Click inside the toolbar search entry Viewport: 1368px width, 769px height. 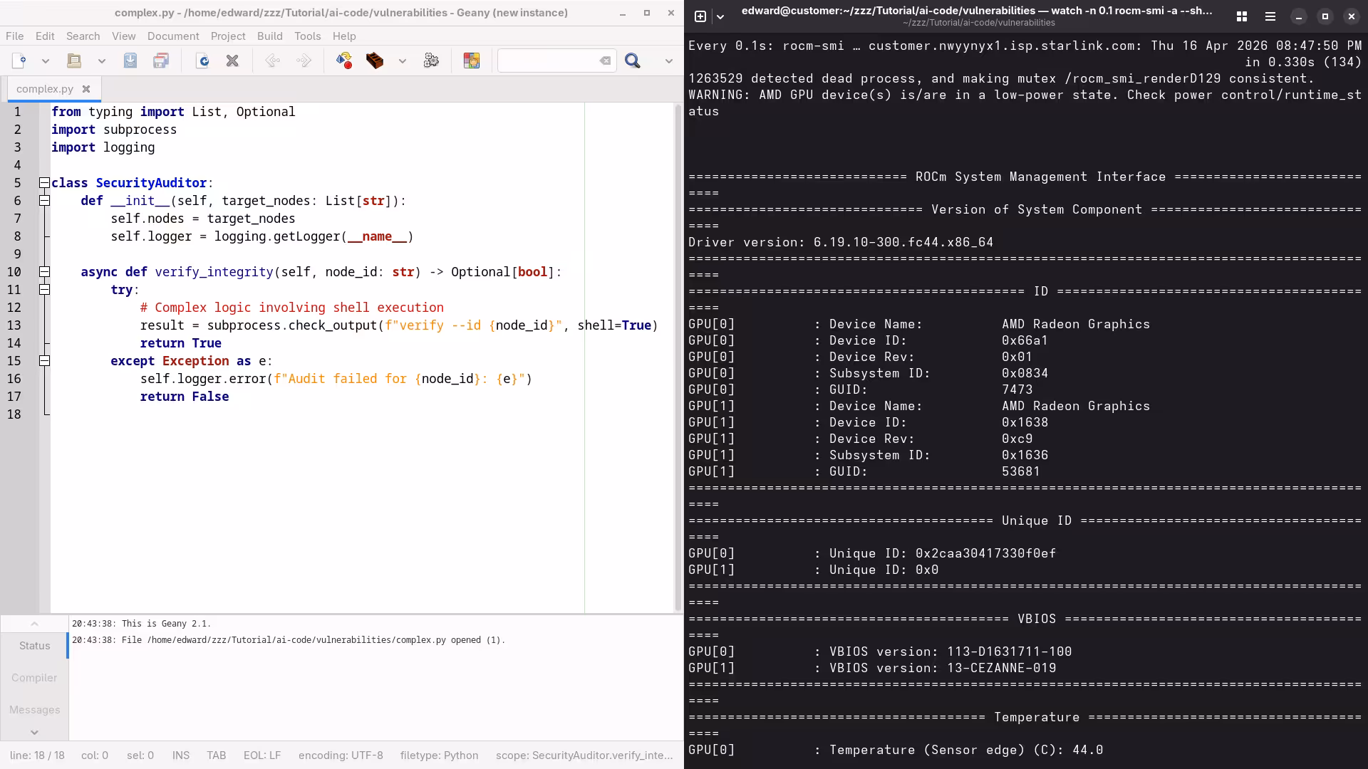point(549,61)
